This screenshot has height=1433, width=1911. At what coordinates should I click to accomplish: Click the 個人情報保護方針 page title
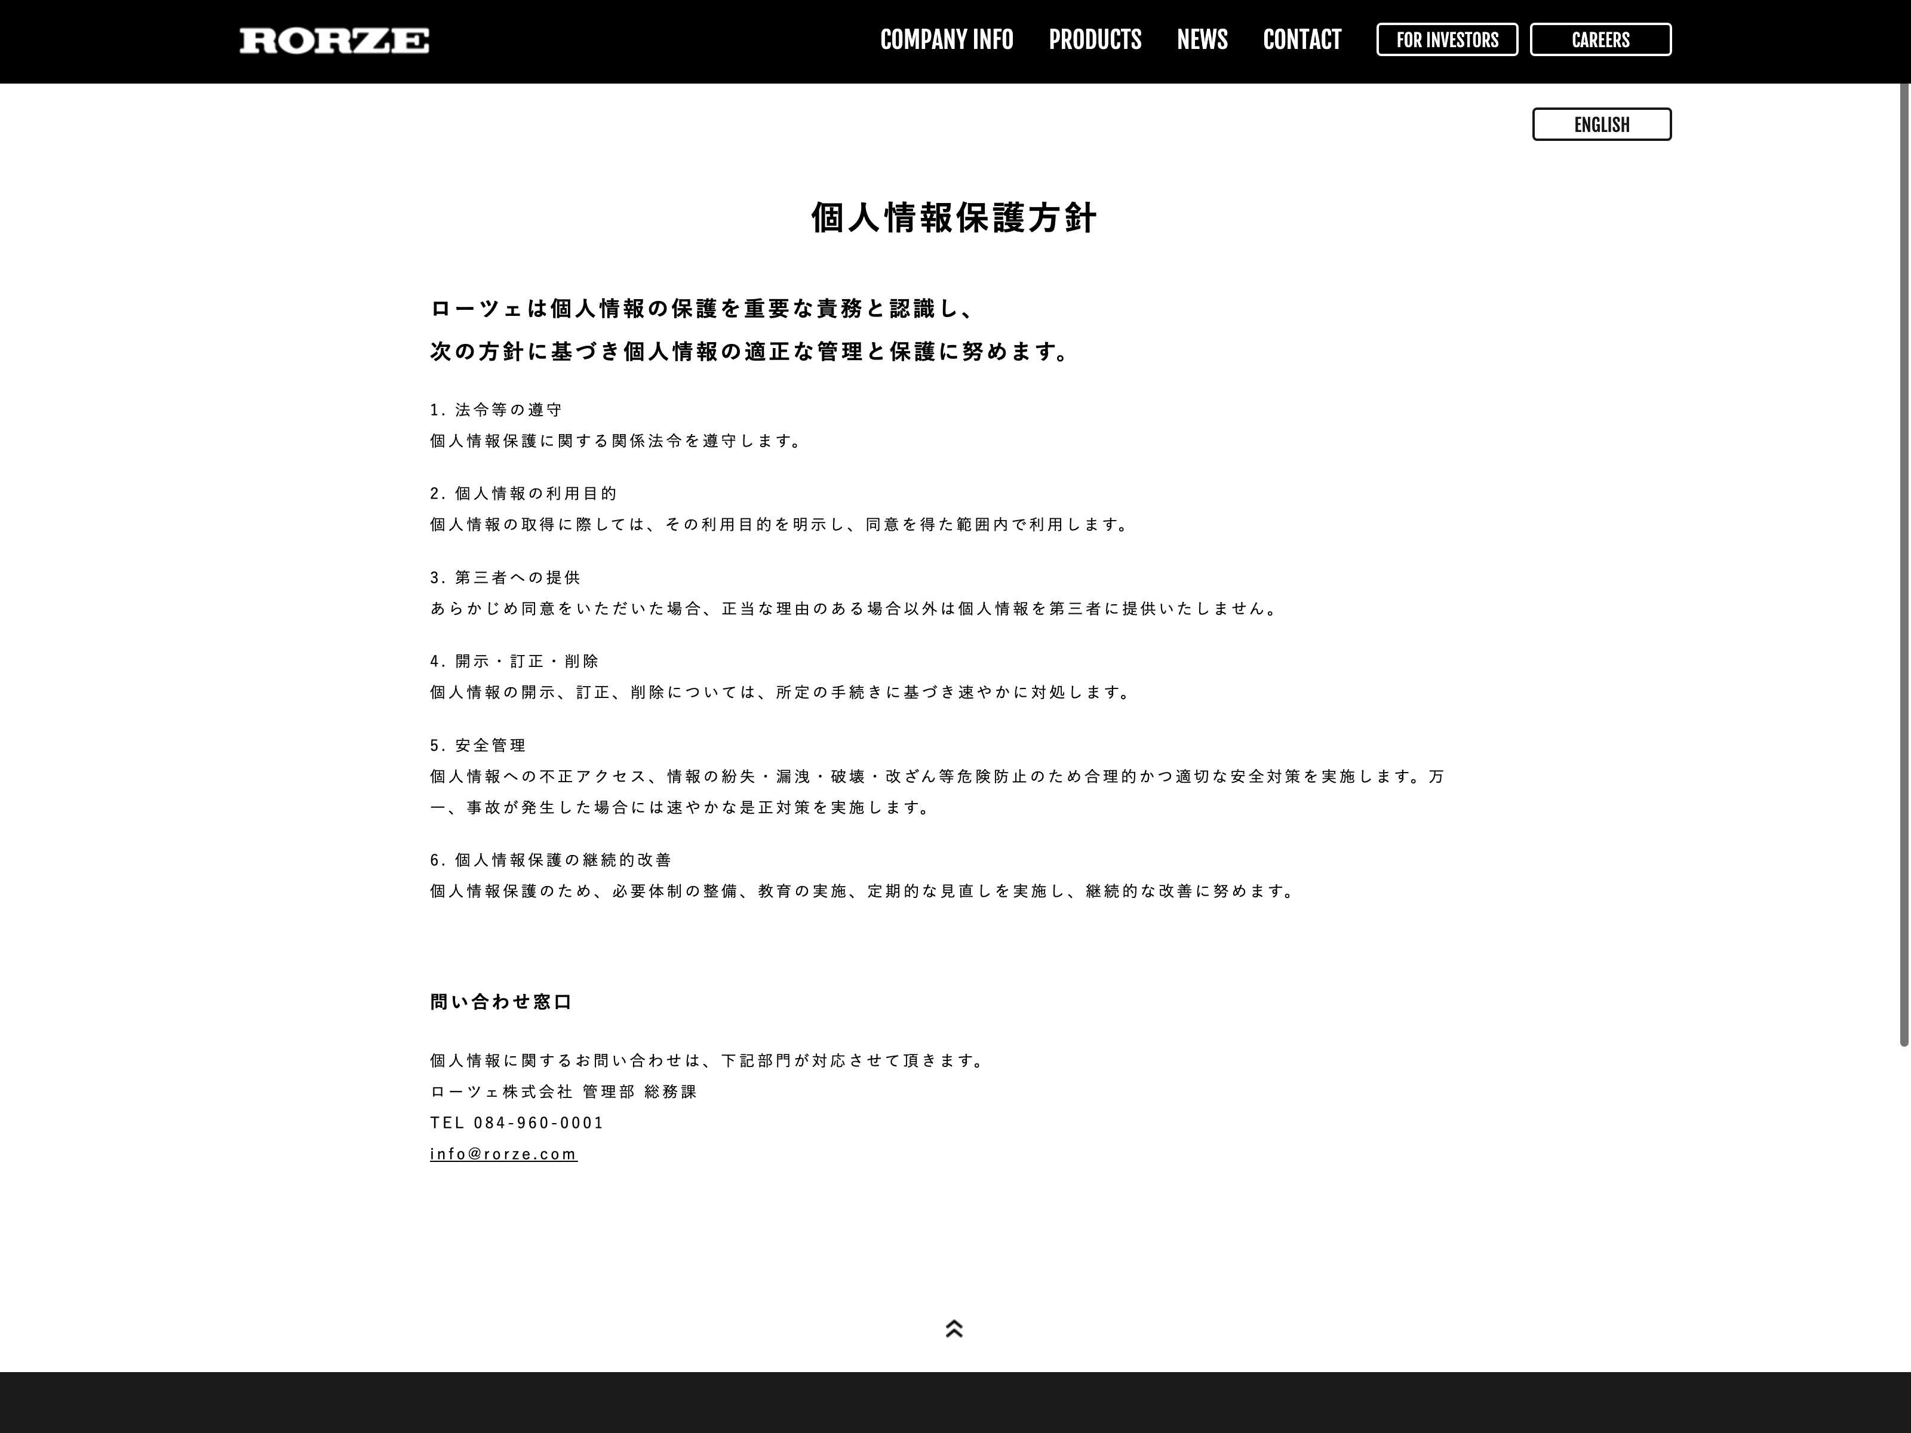coord(954,218)
